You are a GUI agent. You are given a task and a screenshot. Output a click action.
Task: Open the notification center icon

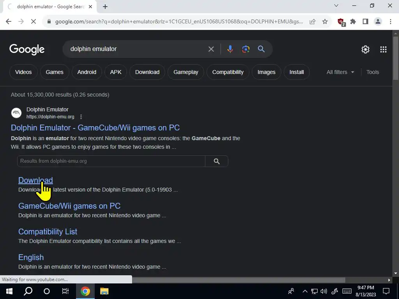[386, 291]
